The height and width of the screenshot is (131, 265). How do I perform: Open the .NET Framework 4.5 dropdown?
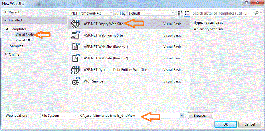pos(91,13)
